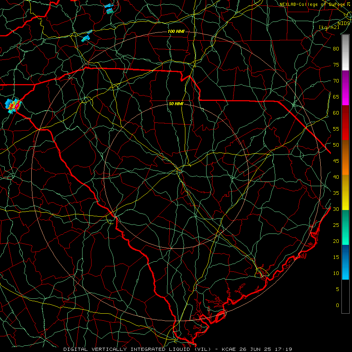Click the legend value "15"
Screen dimensions: 352x352
click(336, 257)
